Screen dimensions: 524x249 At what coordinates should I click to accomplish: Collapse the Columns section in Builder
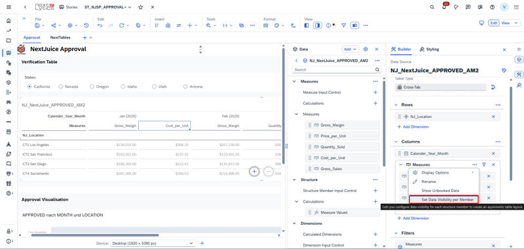396,142
